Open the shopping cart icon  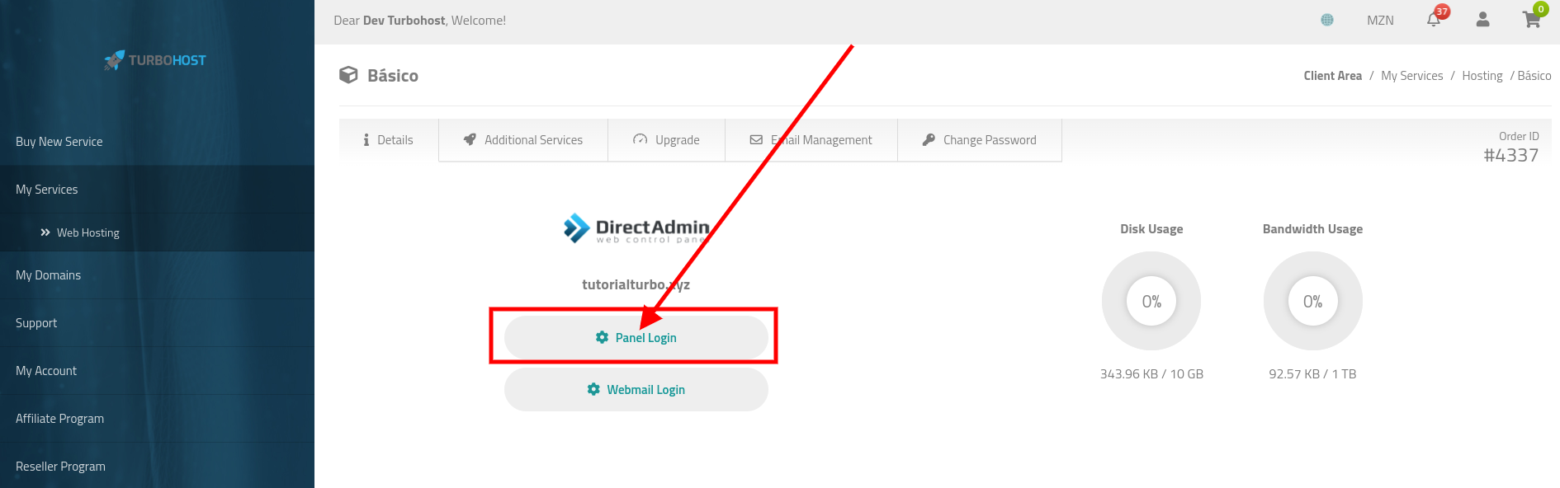(x=1531, y=20)
